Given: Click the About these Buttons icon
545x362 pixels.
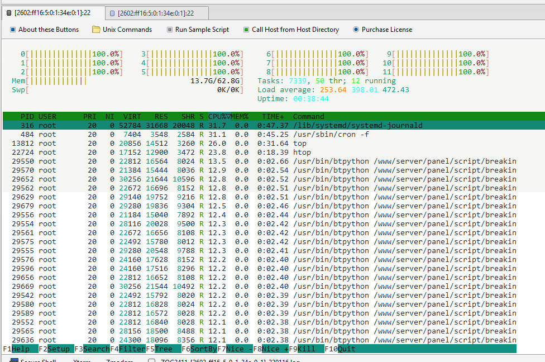Looking at the screenshot, I should [13, 30].
